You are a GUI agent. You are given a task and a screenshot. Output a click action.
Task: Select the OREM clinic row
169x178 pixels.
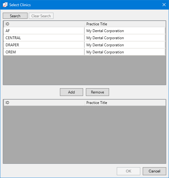(x=85, y=52)
